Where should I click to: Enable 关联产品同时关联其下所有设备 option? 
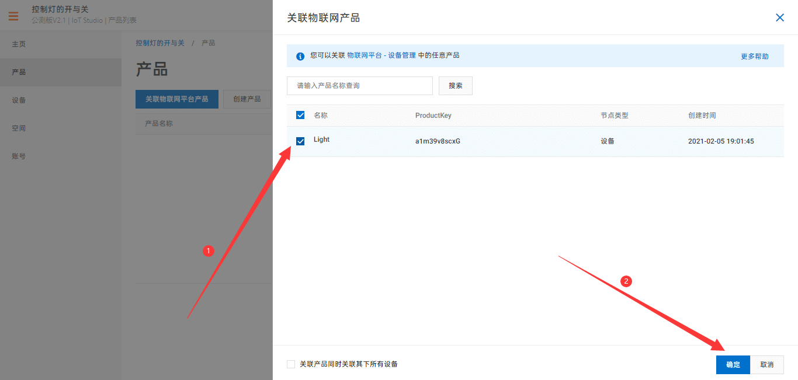click(x=290, y=364)
